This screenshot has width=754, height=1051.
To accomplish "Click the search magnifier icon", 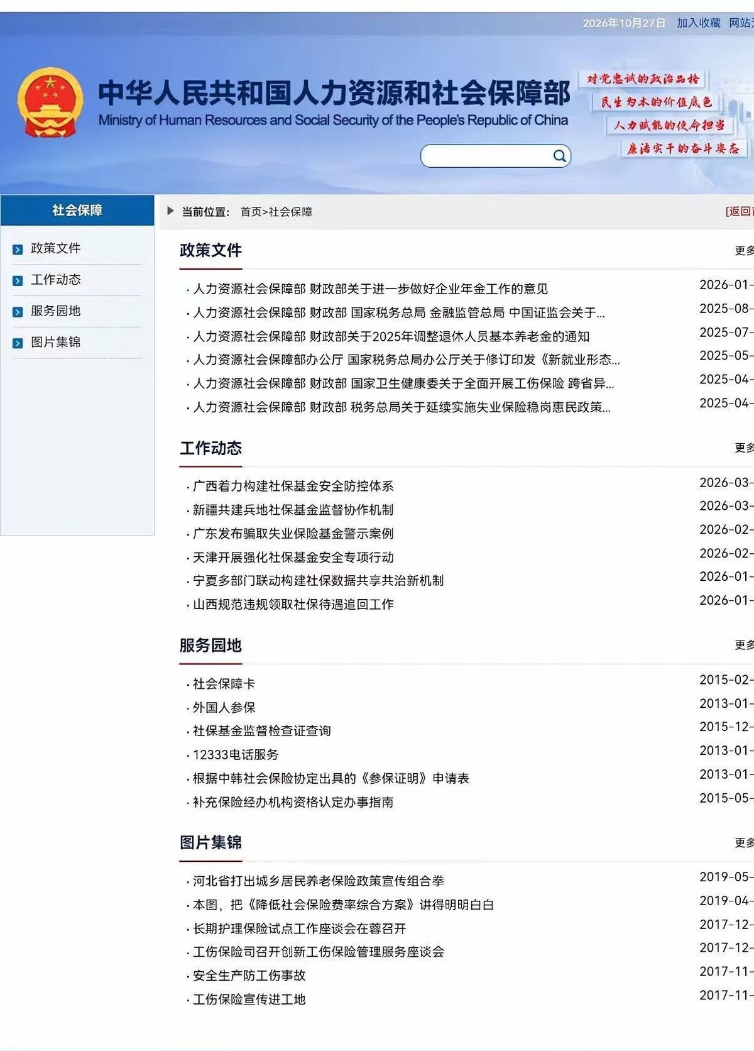I will (559, 156).
